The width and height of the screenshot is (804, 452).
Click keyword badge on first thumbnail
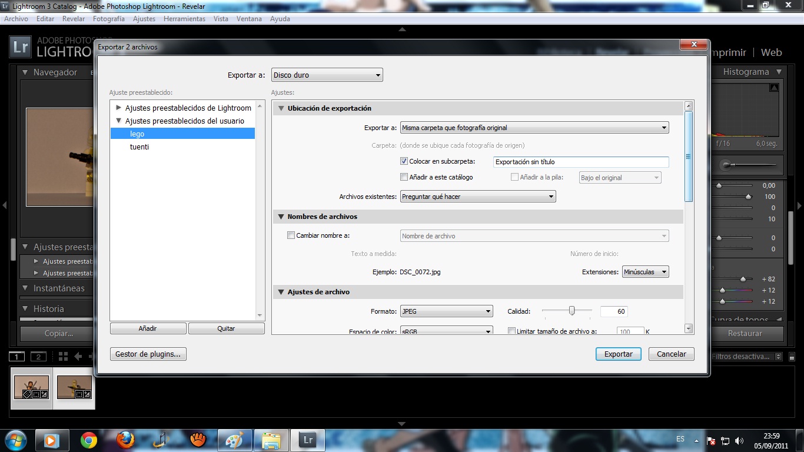27,394
